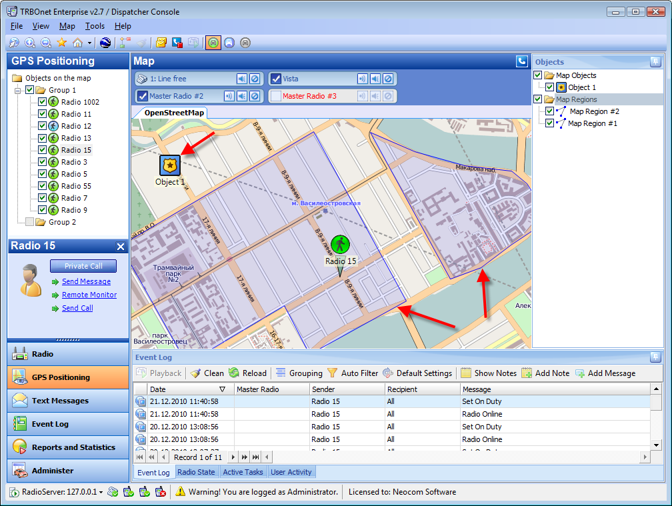Click the Remote Monitor link

89,295
